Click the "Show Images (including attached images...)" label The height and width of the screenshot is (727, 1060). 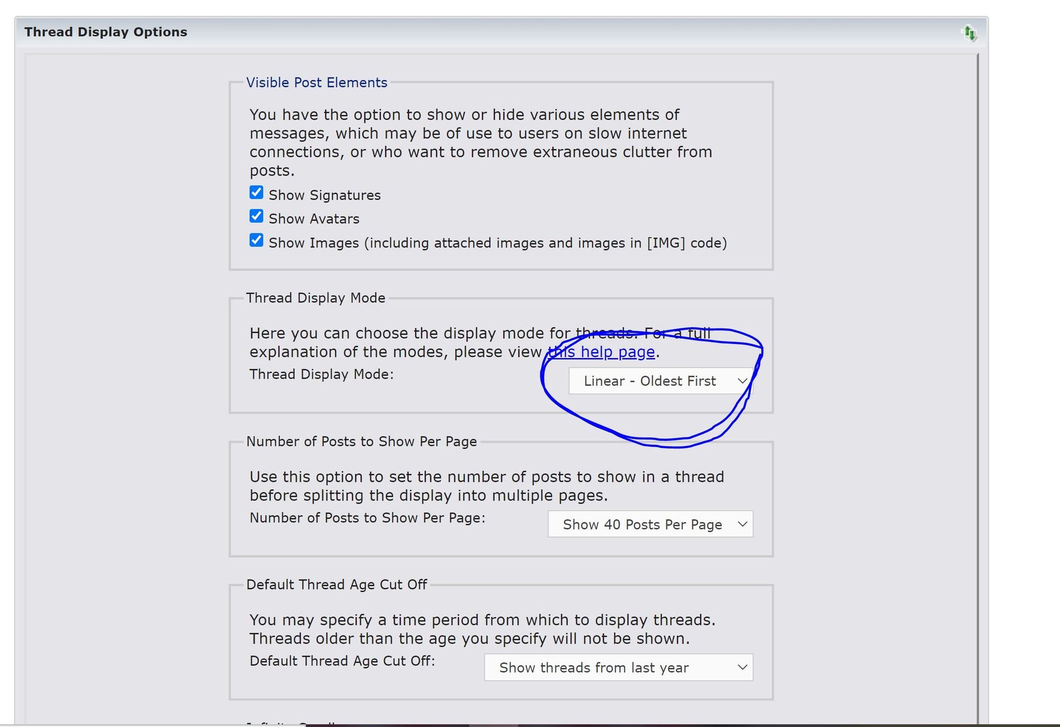(x=497, y=243)
